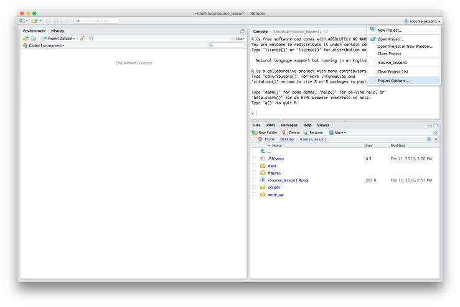This screenshot has height=307, width=460.
Task: Check the box next to the data folder
Action: (254, 165)
